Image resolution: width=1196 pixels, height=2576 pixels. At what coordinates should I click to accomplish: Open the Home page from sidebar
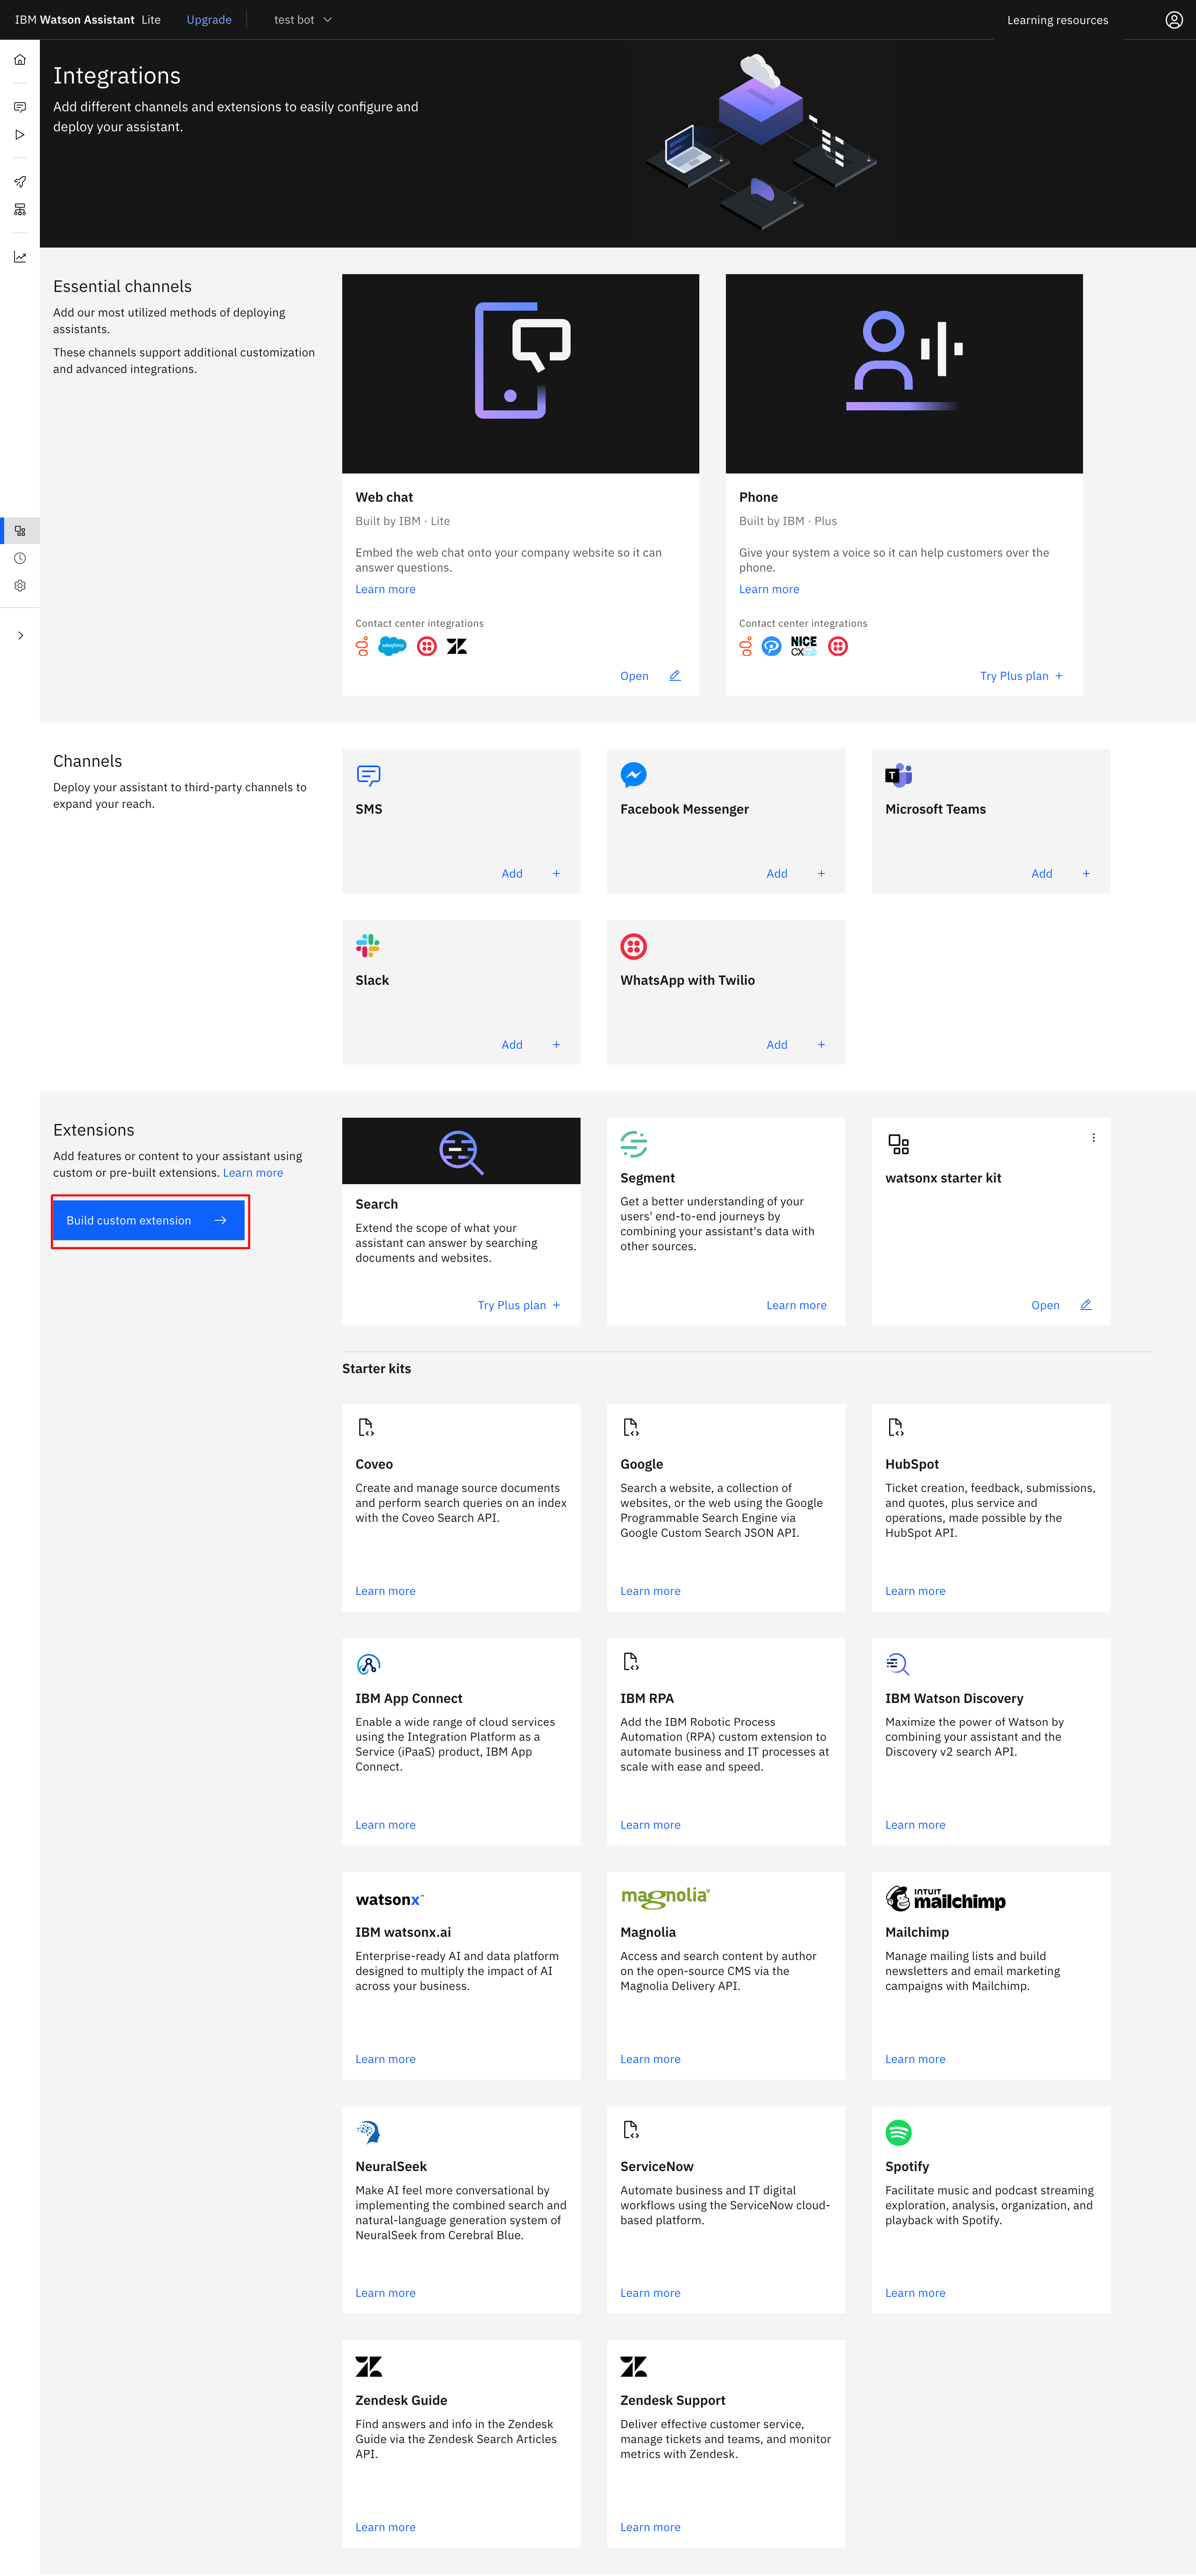tap(19, 60)
